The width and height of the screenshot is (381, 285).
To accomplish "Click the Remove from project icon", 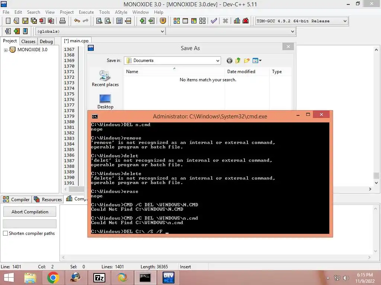I will pyautogui.click(x=151, y=21).
